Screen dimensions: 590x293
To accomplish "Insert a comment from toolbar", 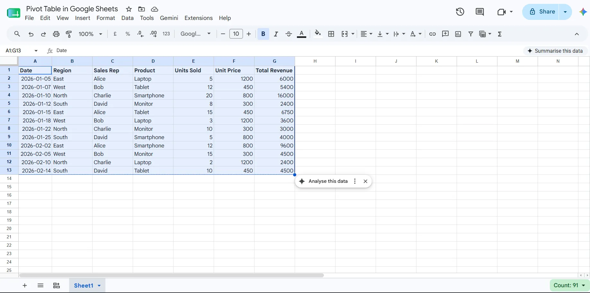I will tap(445, 34).
